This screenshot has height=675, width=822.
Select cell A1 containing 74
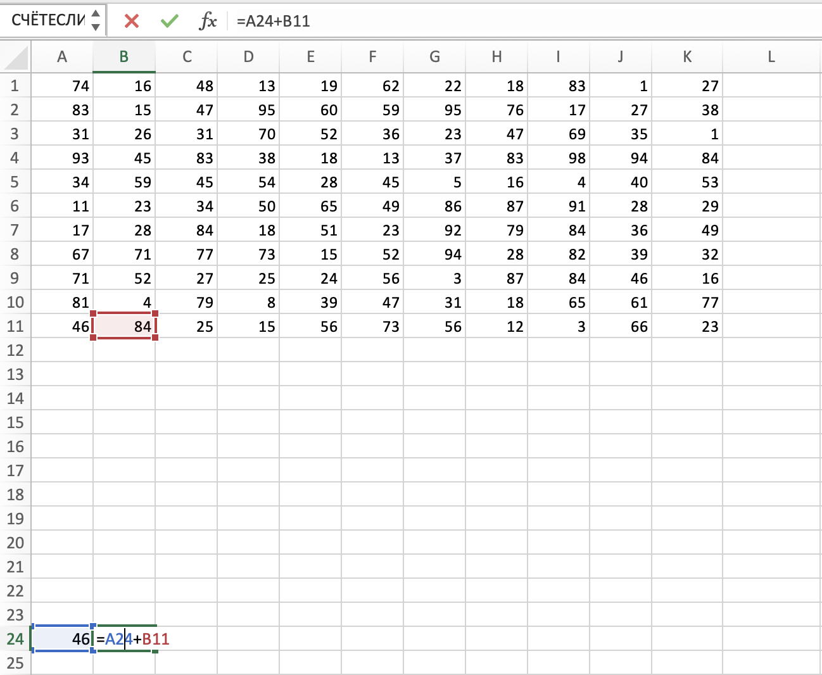coord(62,85)
